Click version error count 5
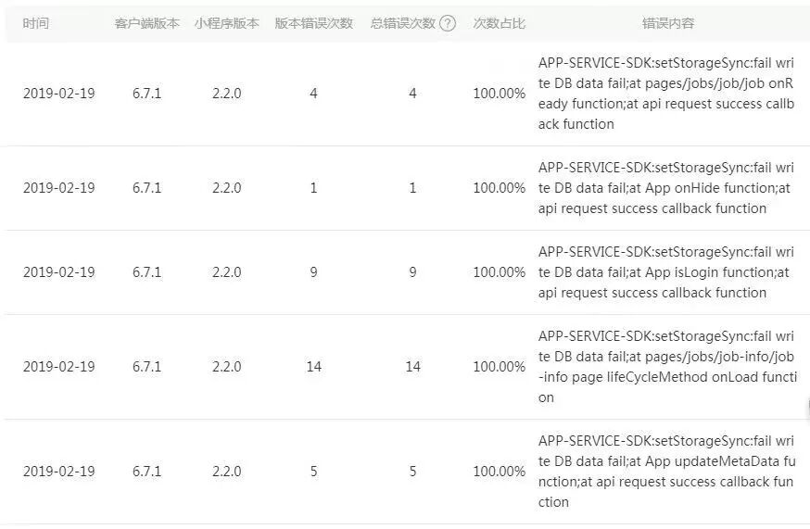Image resolution: width=810 pixels, height=529 pixels. (x=313, y=472)
